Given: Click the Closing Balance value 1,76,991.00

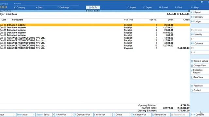Looking at the screenshot, I should (184, 110).
